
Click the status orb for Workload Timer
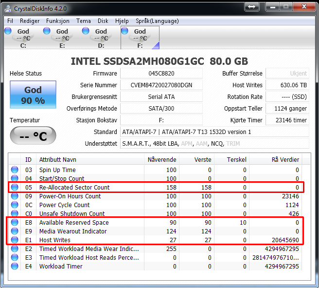coord(15,266)
